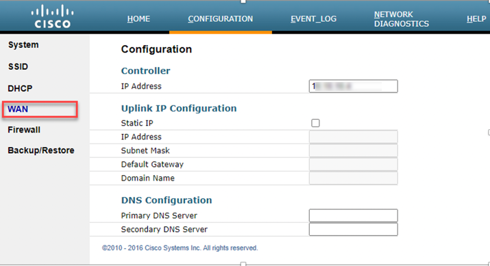The width and height of the screenshot is (490, 266).
Task: Click the Controller IP Address field
Action: (354, 86)
